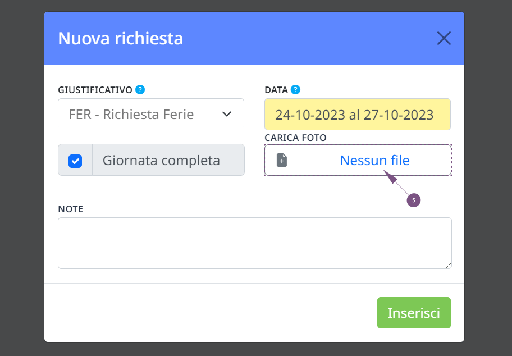
Task: Grab the Note textarea resize handle
Action: (449, 266)
